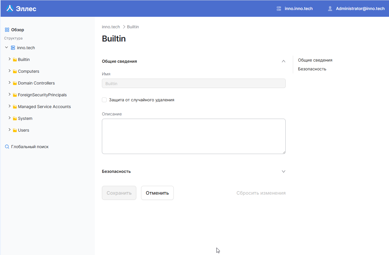Open inno.tech from the breadcrumb
Viewport: 389px width, 255px height.
click(111, 27)
